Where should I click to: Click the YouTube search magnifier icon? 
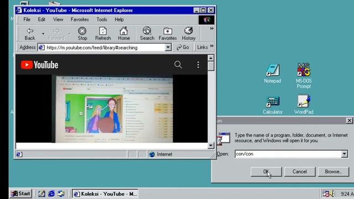[178, 65]
